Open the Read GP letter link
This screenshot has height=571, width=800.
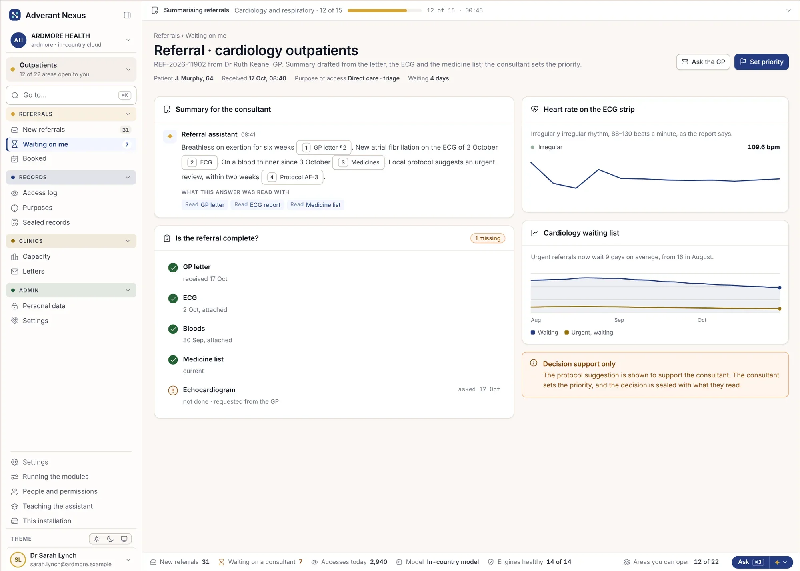coord(204,205)
